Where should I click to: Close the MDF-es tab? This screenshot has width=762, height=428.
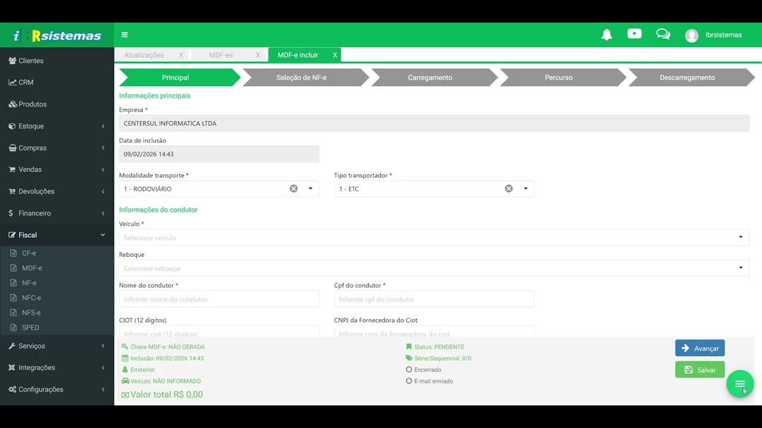pyautogui.click(x=258, y=55)
